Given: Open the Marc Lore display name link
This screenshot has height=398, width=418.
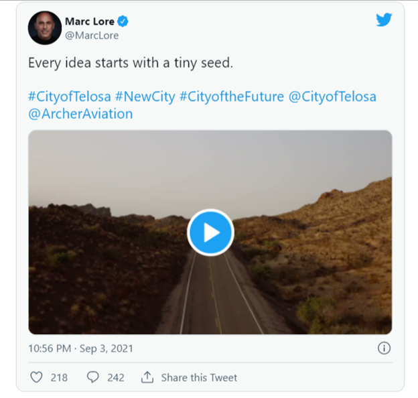Looking at the screenshot, I should tap(89, 21).
